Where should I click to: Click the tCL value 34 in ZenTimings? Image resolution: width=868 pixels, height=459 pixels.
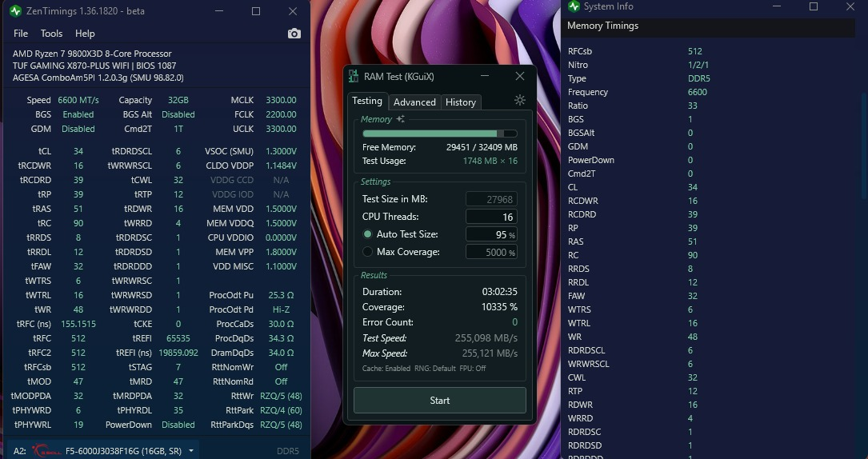click(78, 151)
